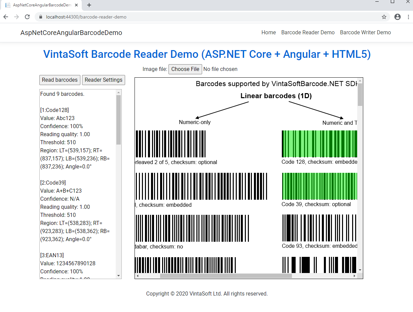This screenshot has height=312, width=413.
Task: Open the Home nav link
Action: [269, 33]
